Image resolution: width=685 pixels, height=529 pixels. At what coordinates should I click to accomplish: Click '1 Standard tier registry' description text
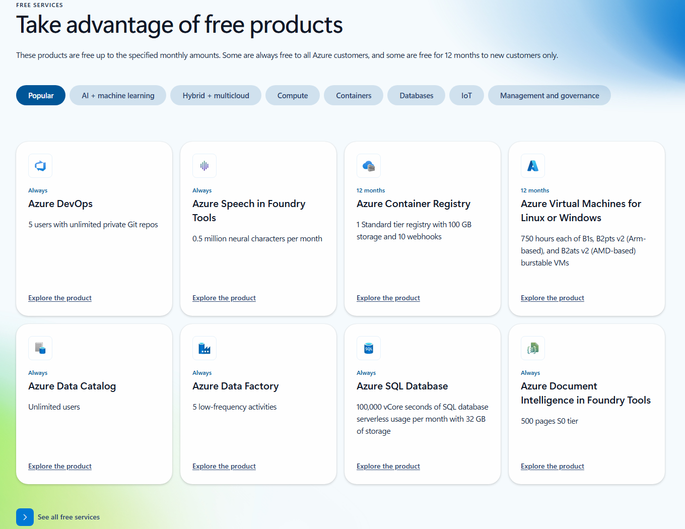click(414, 230)
